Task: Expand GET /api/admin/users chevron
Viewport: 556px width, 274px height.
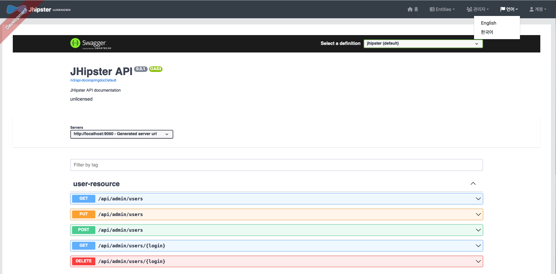Action: click(478, 199)
